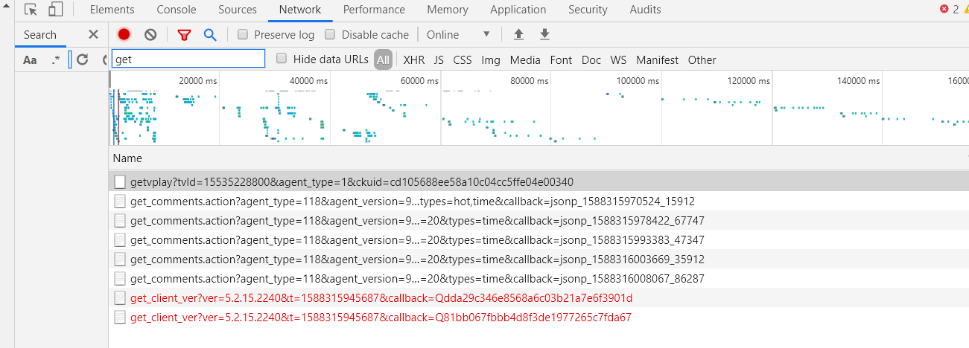The height and width of the screenshot is (348, 969).
Task: Toggle regular expression search option
Action: click(x=56, y=60)
